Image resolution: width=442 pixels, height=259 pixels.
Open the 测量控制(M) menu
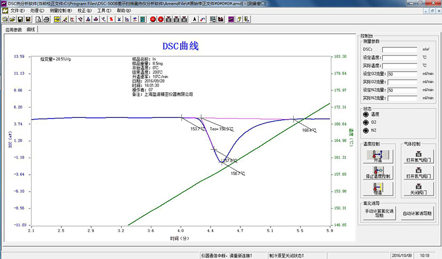62,10
